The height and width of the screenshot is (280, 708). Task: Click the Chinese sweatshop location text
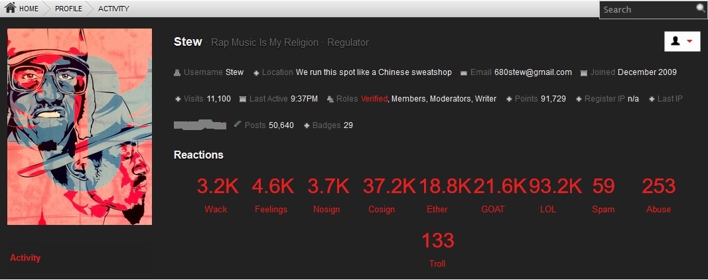[x=374, y=72]
